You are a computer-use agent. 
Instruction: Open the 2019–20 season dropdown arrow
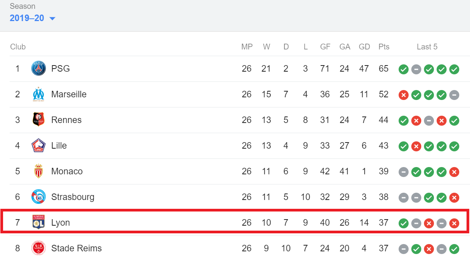(x=52, y=18)
